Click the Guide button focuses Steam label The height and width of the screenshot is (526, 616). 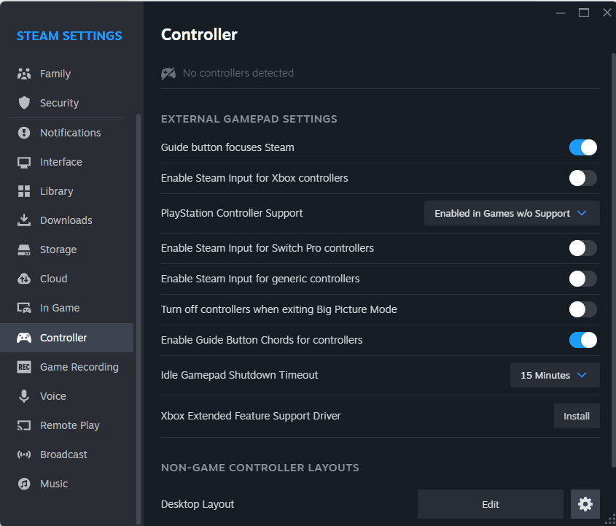click(227, 147)
